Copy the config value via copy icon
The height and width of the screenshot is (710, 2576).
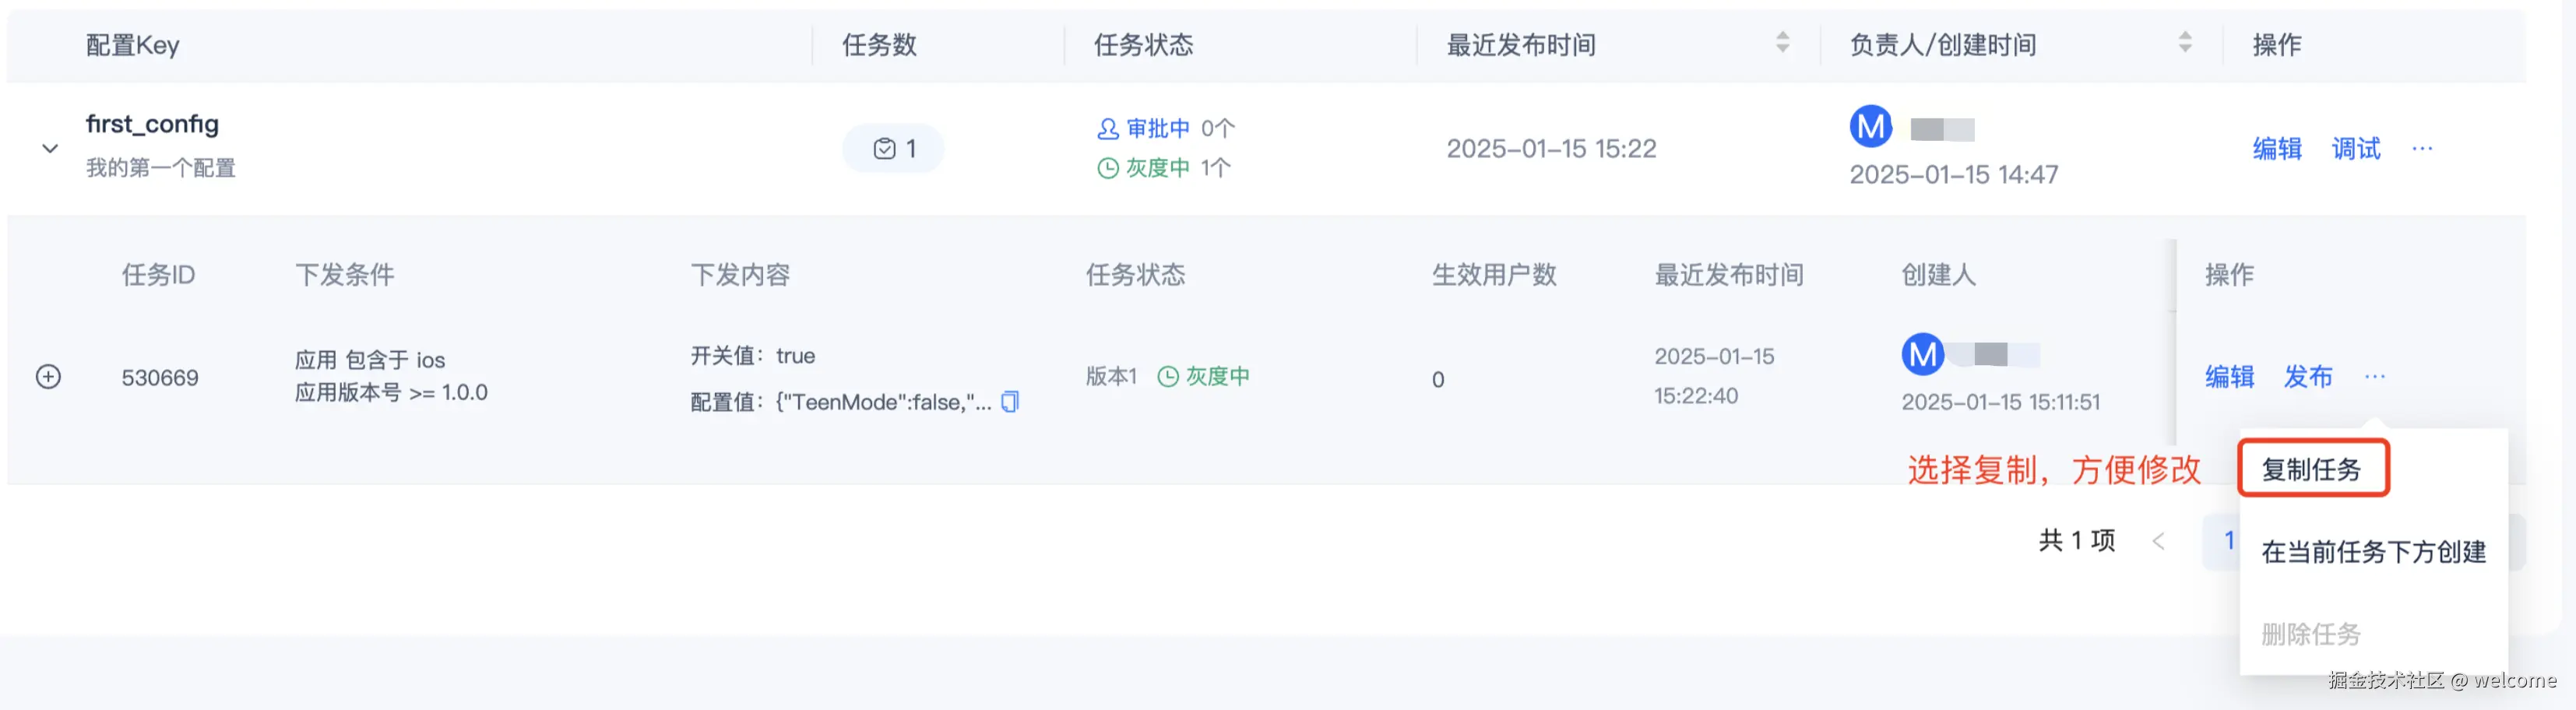point(1010,402)
